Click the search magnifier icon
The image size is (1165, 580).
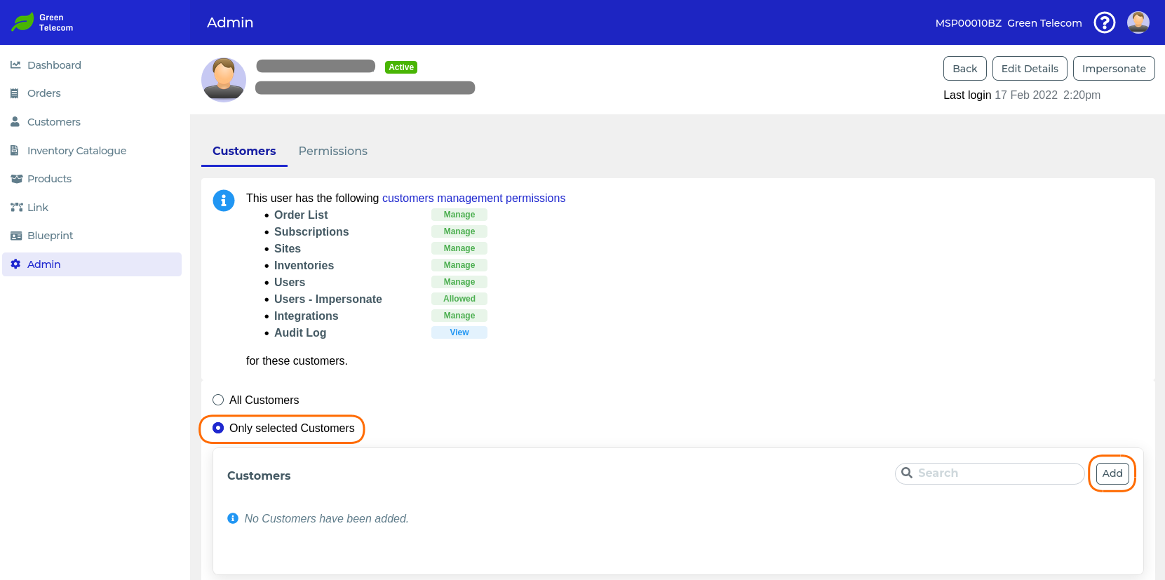(x=907, y=473)
